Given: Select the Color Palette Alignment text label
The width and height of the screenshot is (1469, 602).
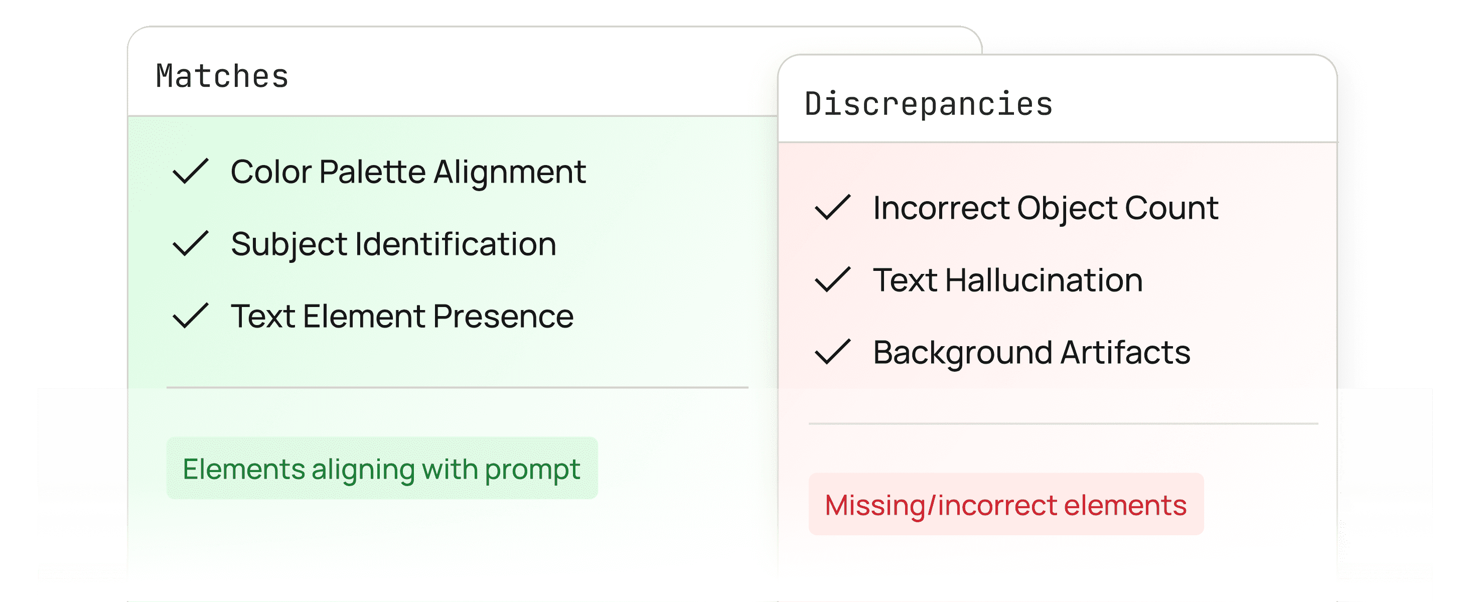Looking at the screenshot, I should point(408,172).
